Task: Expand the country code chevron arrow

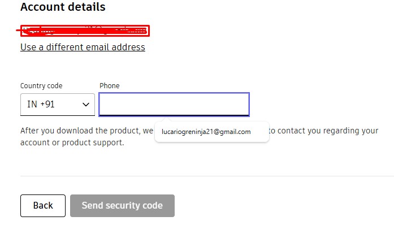Action: pyautogui.click(x=86, y=105)
